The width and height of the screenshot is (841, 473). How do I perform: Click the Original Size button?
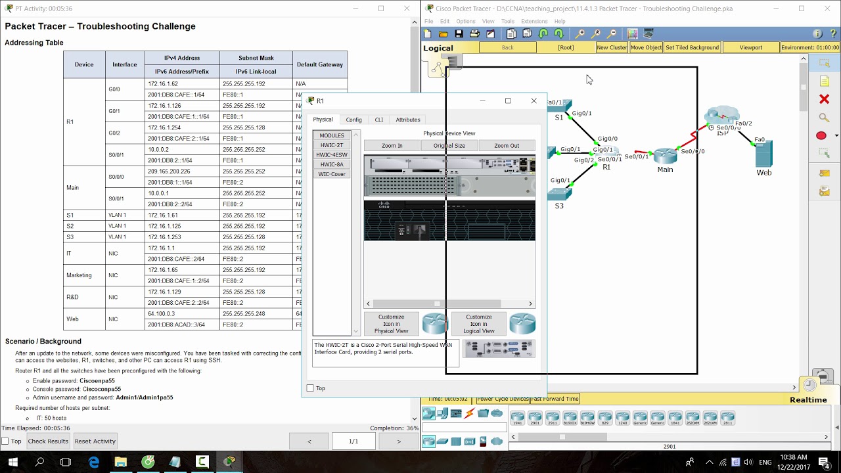click(449, 146)
